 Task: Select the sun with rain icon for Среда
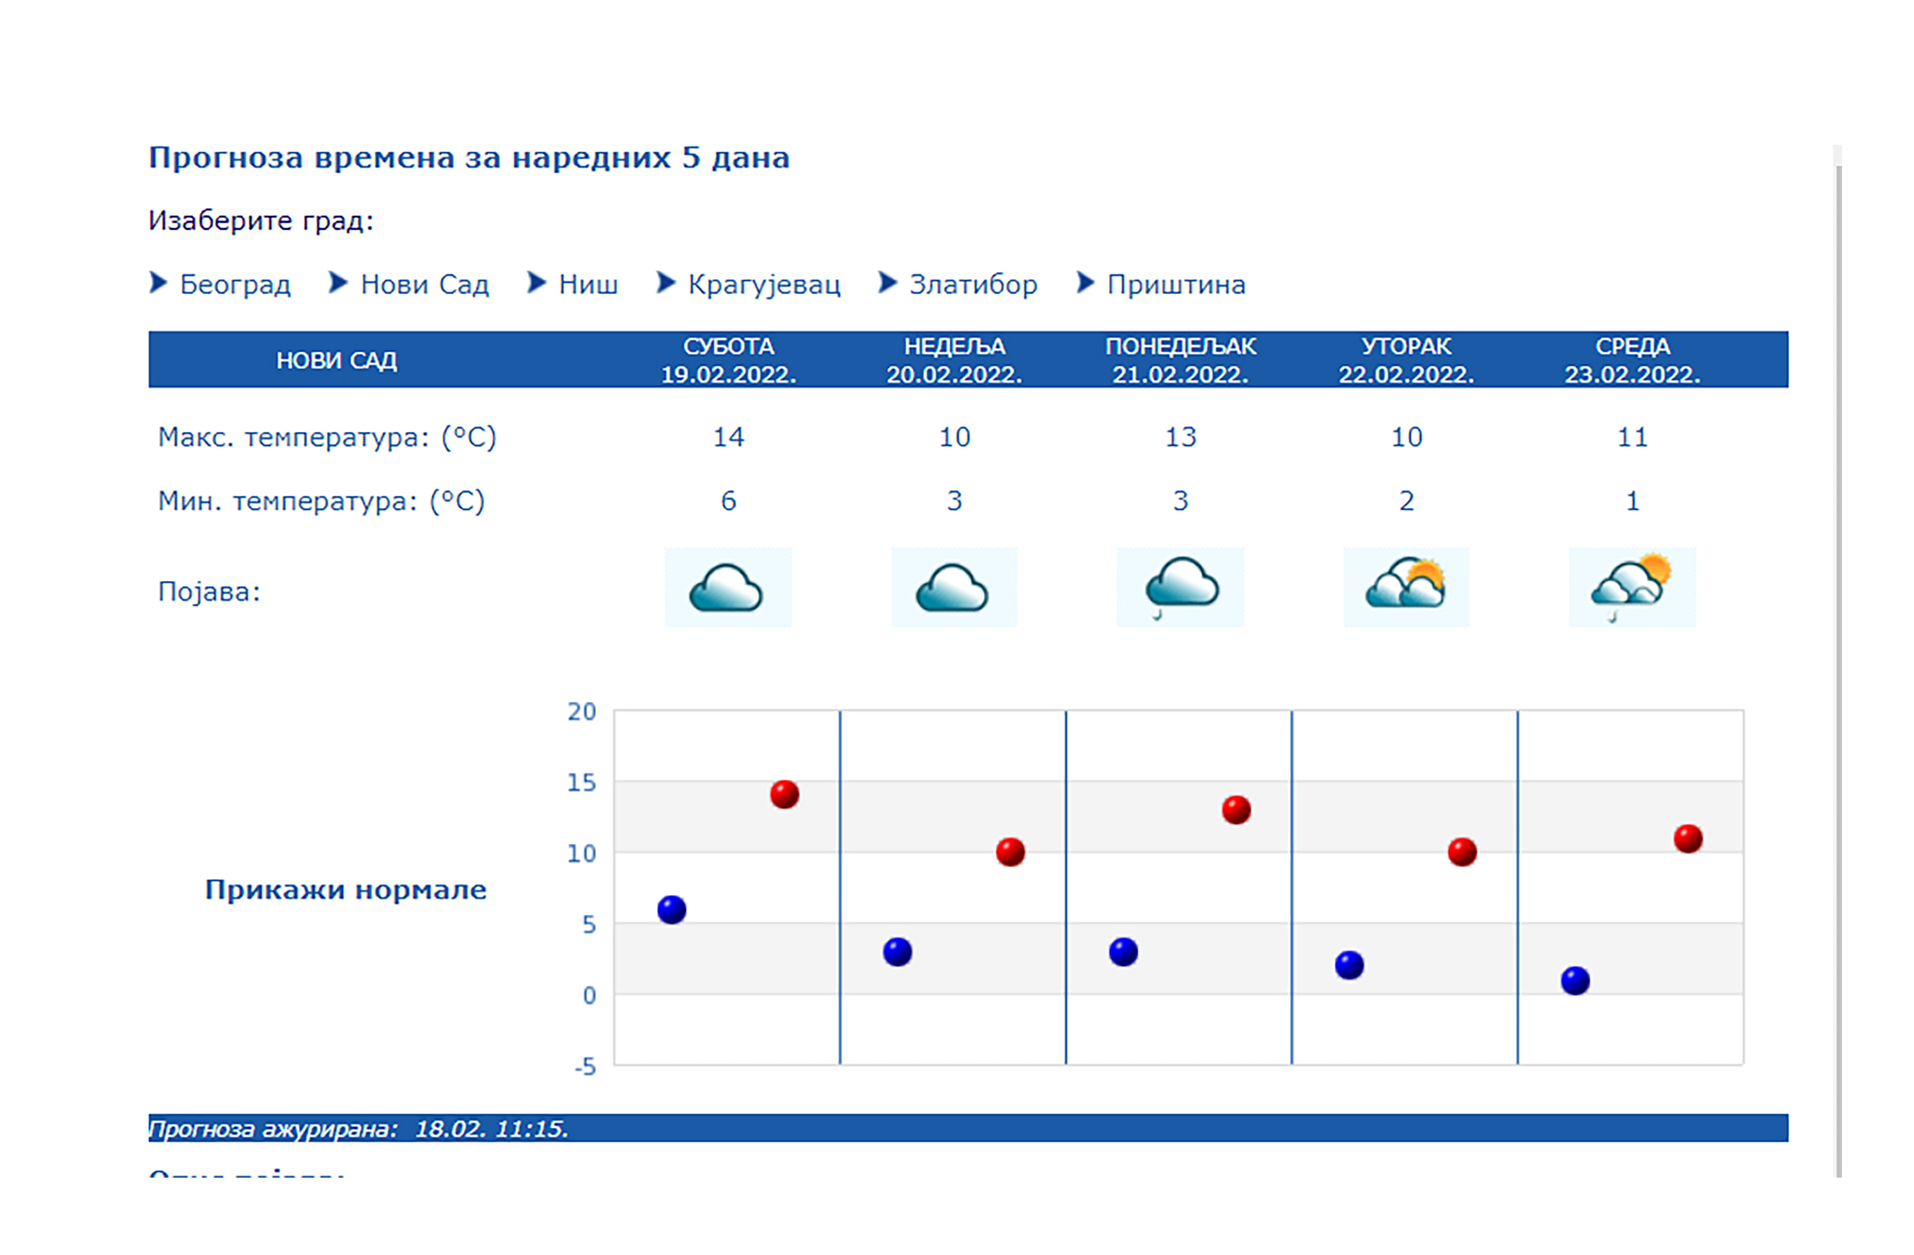tap(1631, 586)
